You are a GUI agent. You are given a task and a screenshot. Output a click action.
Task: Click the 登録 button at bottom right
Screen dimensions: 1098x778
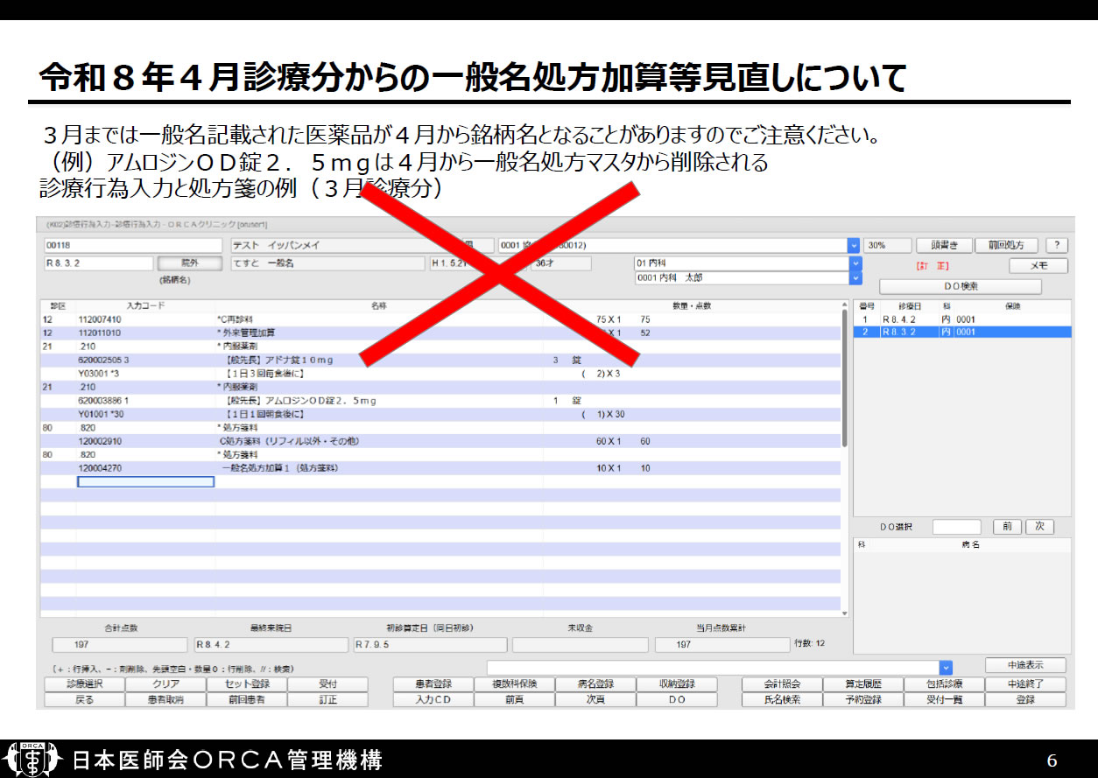(x=1025, y=700)
